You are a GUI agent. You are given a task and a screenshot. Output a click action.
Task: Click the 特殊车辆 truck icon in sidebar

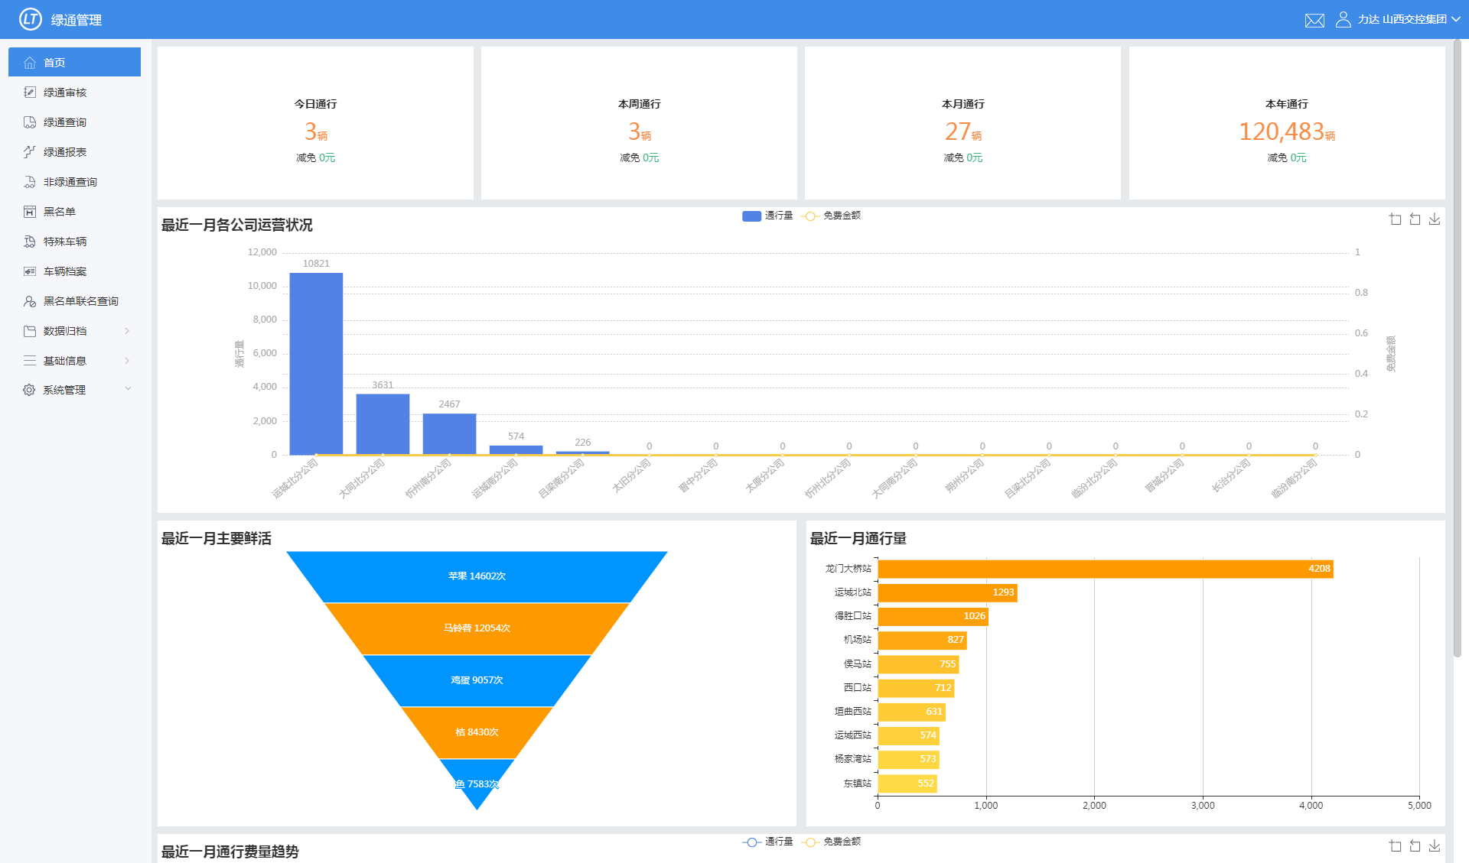pos(30,242)
